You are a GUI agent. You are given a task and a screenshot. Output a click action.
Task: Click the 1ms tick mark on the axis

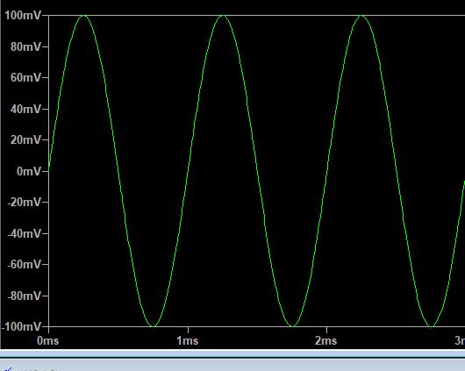[x=188, y=330]
